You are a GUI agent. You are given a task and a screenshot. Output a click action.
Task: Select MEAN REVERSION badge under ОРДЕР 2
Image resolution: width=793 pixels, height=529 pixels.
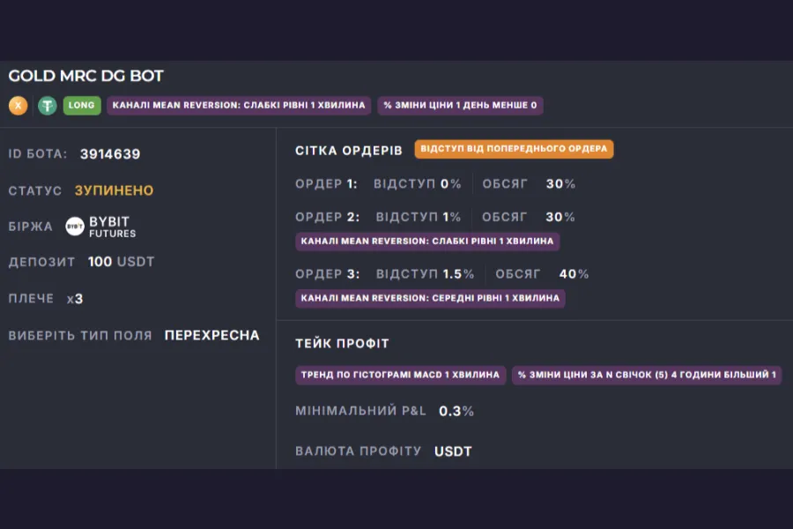pos(426,242)
